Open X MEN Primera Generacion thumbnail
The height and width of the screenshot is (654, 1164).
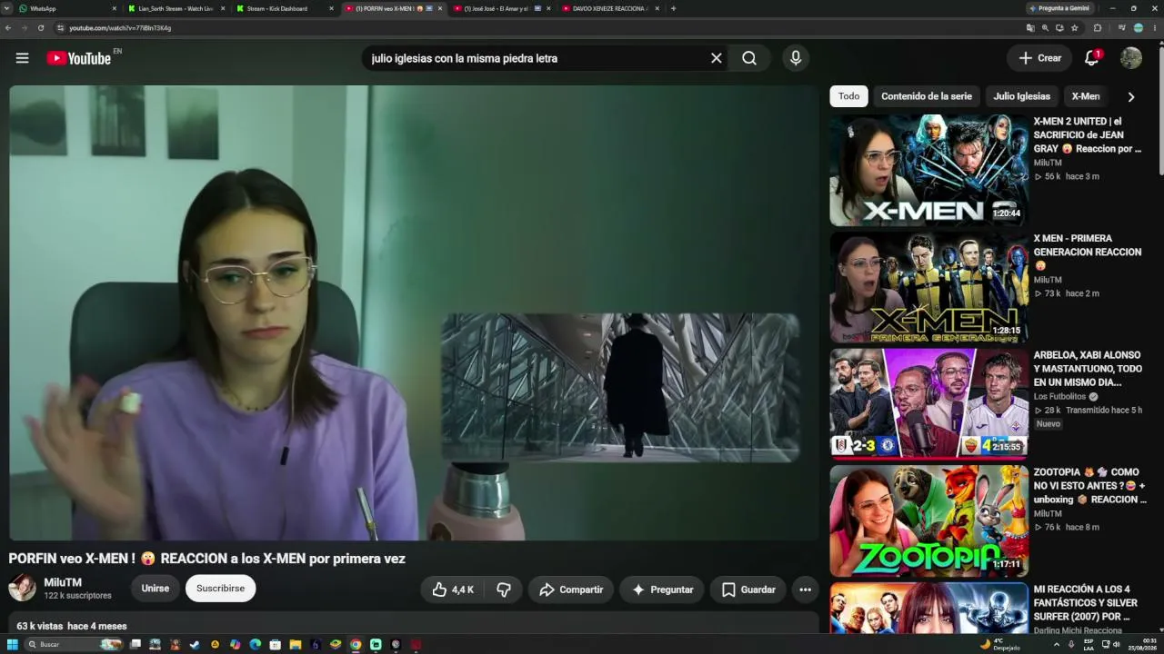coord(928,287)
